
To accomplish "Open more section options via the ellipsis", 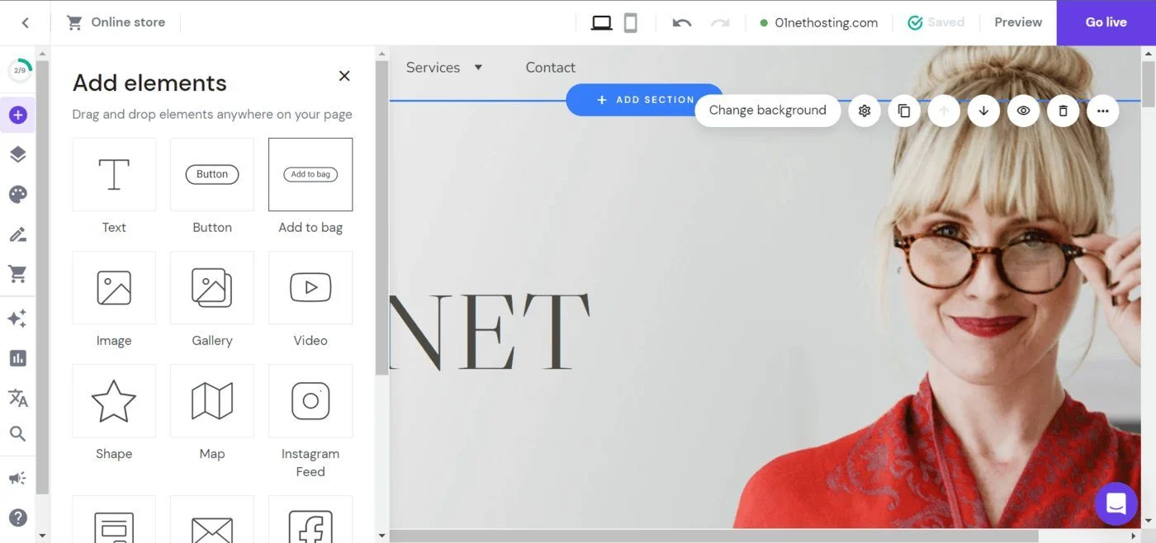I will 1102,110.
